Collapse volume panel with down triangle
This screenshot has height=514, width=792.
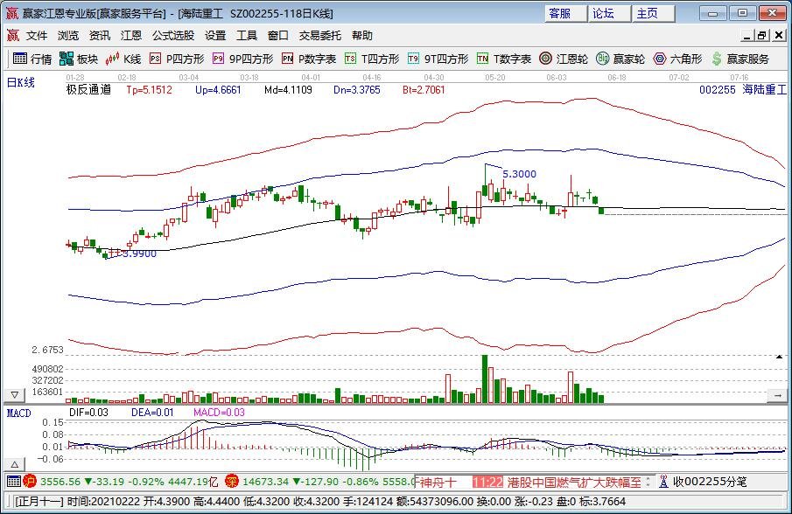[15, 394]
